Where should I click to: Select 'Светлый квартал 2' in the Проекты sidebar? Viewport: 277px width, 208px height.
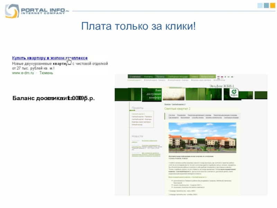click(x=138, y=114)
